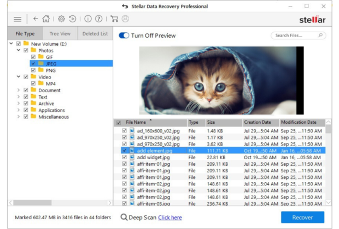The height and width of the screenshot is (229, 339).
Task: Sort by the Size column header
Action: pos(224,122)
